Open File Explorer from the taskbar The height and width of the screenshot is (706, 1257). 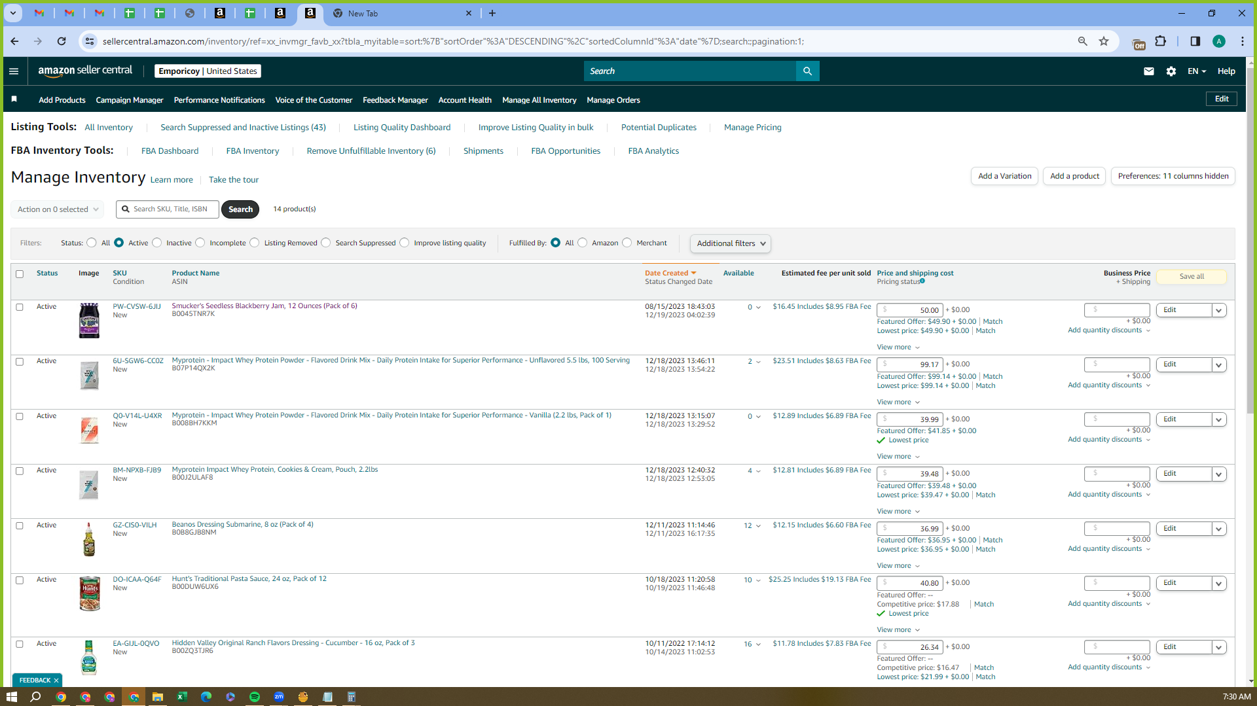(158, 697)
